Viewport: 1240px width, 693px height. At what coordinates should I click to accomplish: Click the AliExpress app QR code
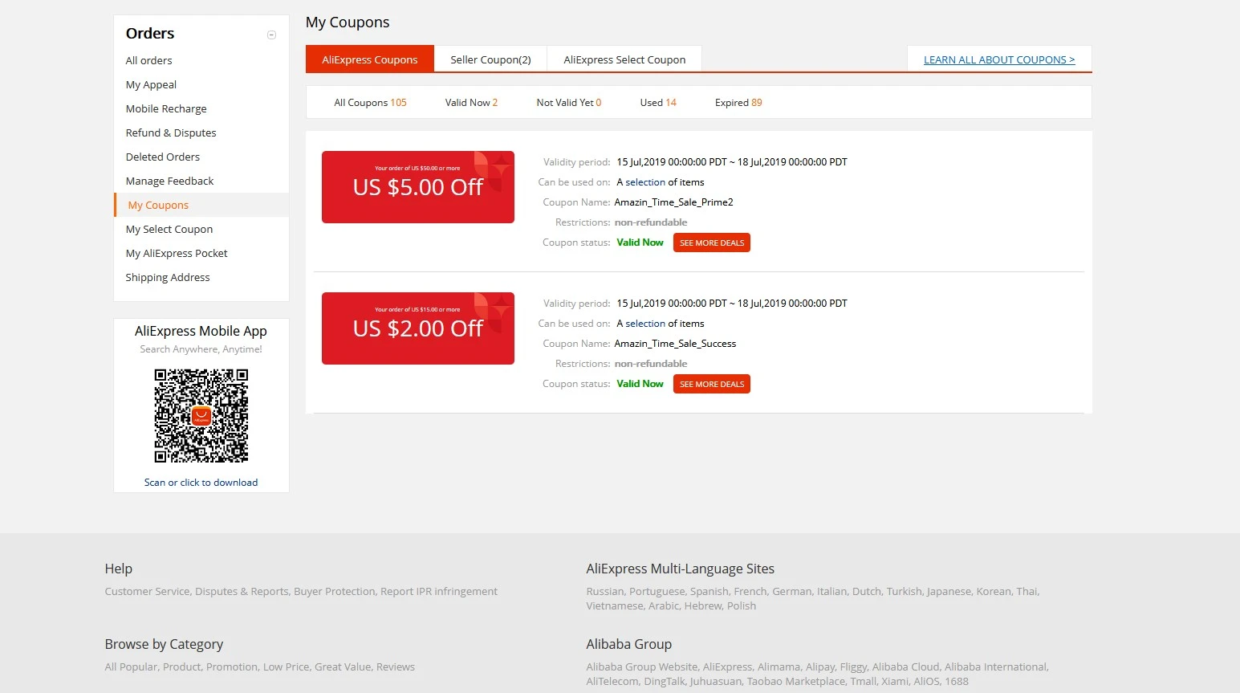tap(201, 416)
